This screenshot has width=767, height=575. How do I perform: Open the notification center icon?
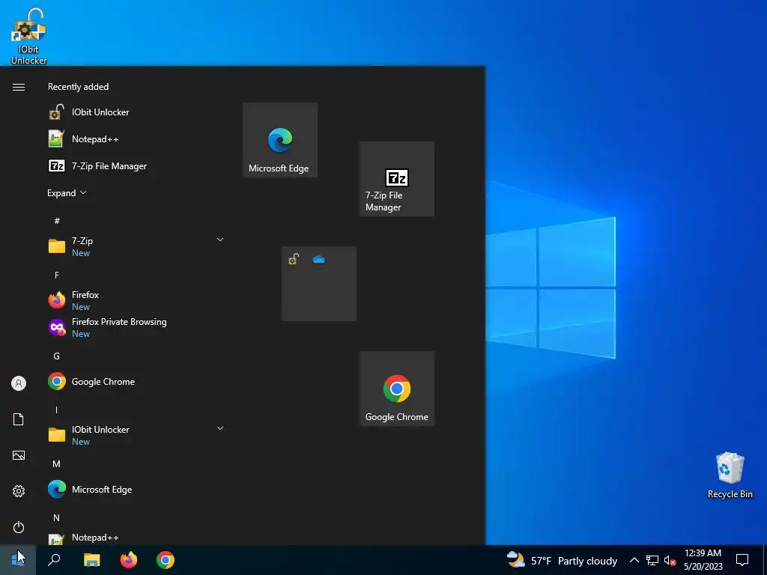(x=742, y=560)
